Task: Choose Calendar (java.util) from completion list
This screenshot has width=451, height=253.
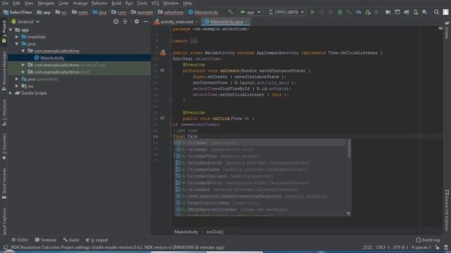Action: [x=260, y=143]
